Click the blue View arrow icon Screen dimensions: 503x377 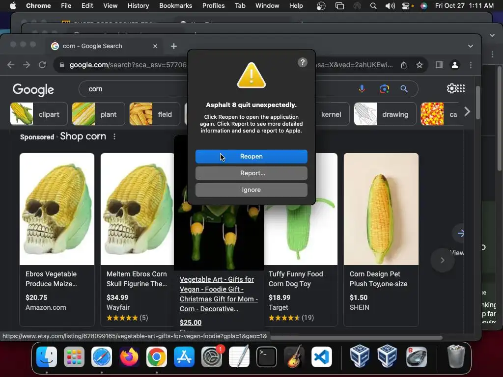pos(461,233)
